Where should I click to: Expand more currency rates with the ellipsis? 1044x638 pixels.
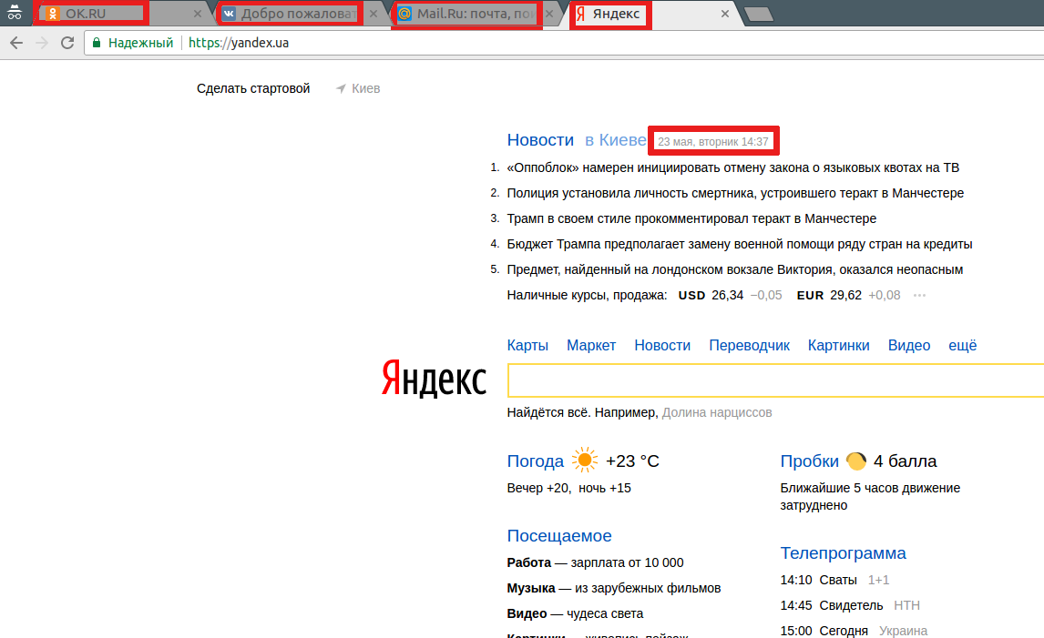click(919, 296)
